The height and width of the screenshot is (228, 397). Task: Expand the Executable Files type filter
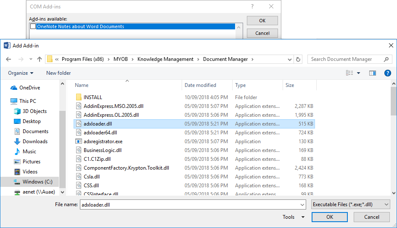(x=350, y=204)
